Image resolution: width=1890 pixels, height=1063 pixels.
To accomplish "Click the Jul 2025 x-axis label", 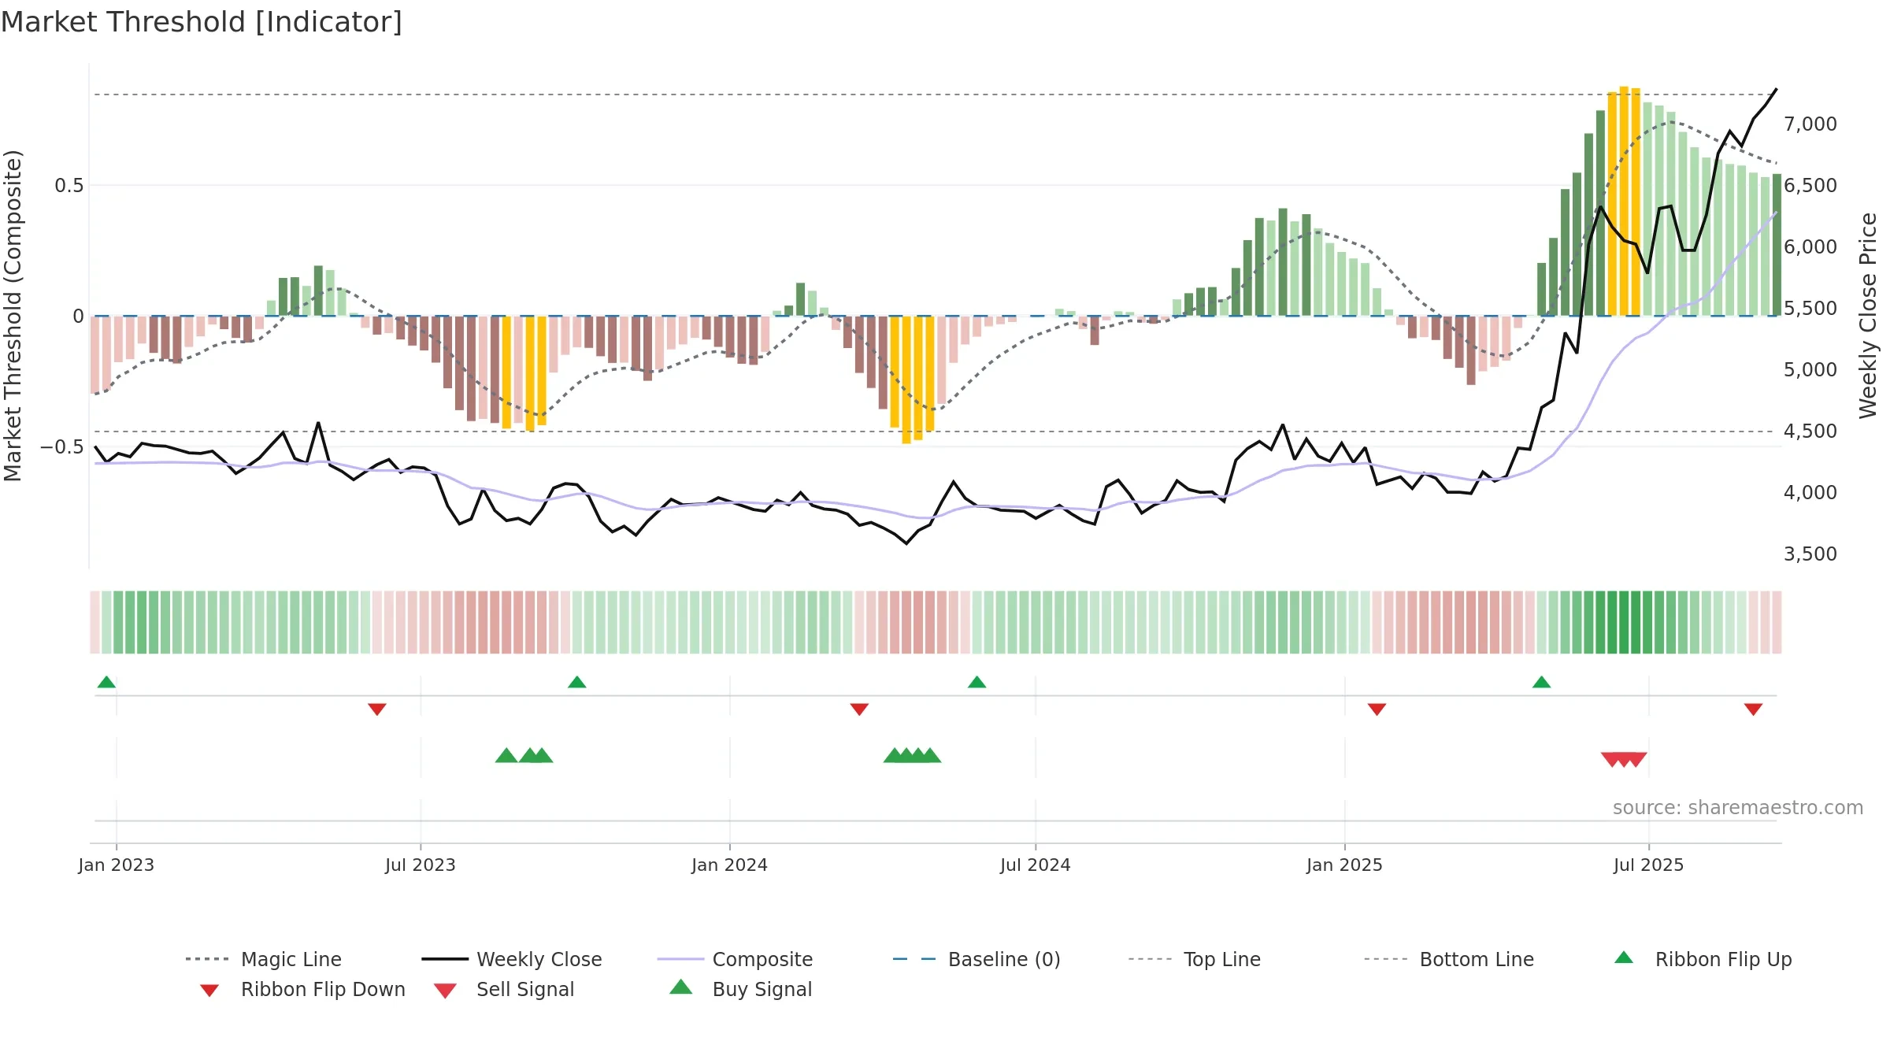I will (x=1648, y=865).
